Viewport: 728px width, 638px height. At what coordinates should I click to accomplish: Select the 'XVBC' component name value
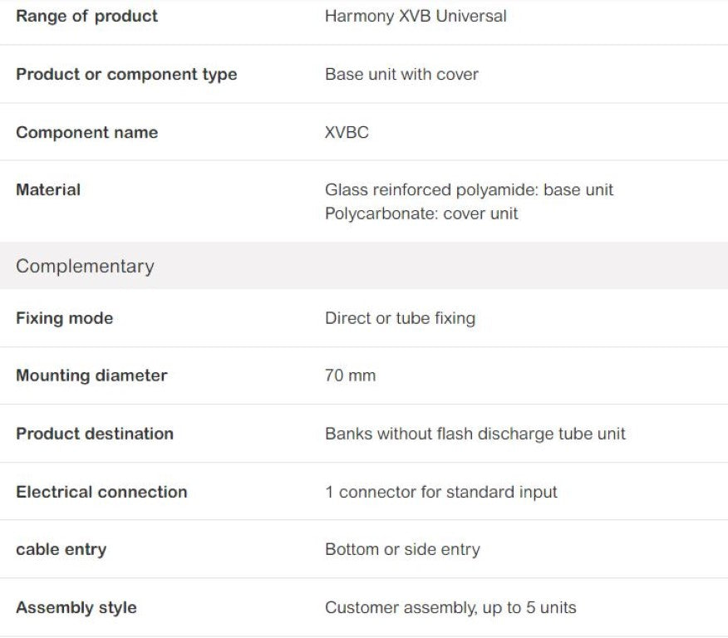click(347, 132)
